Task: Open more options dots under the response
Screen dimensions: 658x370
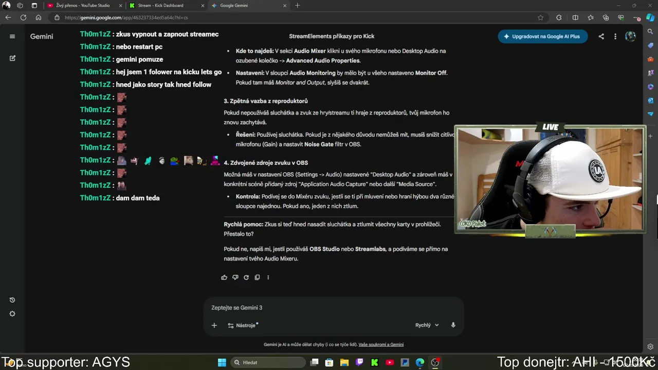Action: coord(268,277)
